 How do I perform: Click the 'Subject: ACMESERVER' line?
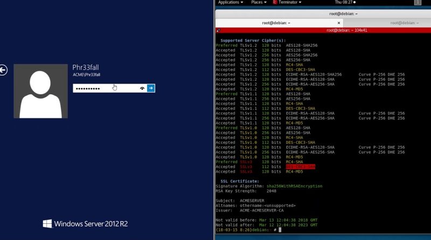pyautogui.click(x=240, y=201)
